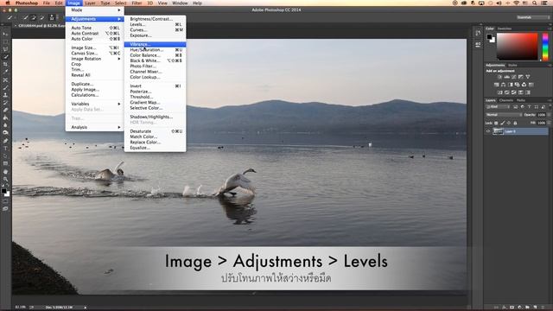Click Subtract from selection in options bar

41,17
